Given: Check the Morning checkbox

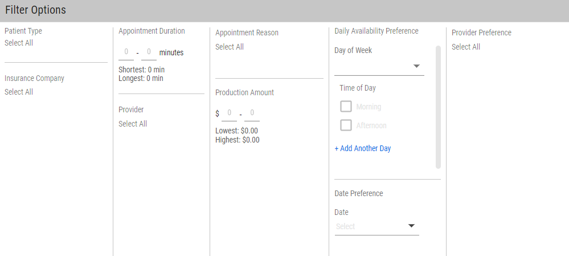Looking at the screenshot, I should click(x=346, y=107).
